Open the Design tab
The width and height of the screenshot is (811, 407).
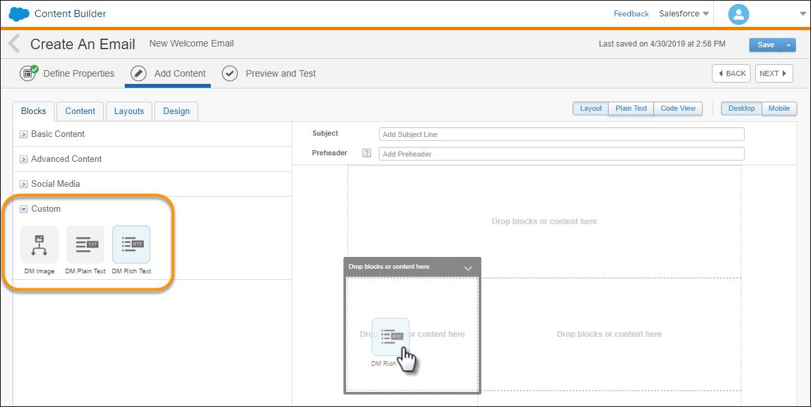pyautogui.click(x=176, y=111)
